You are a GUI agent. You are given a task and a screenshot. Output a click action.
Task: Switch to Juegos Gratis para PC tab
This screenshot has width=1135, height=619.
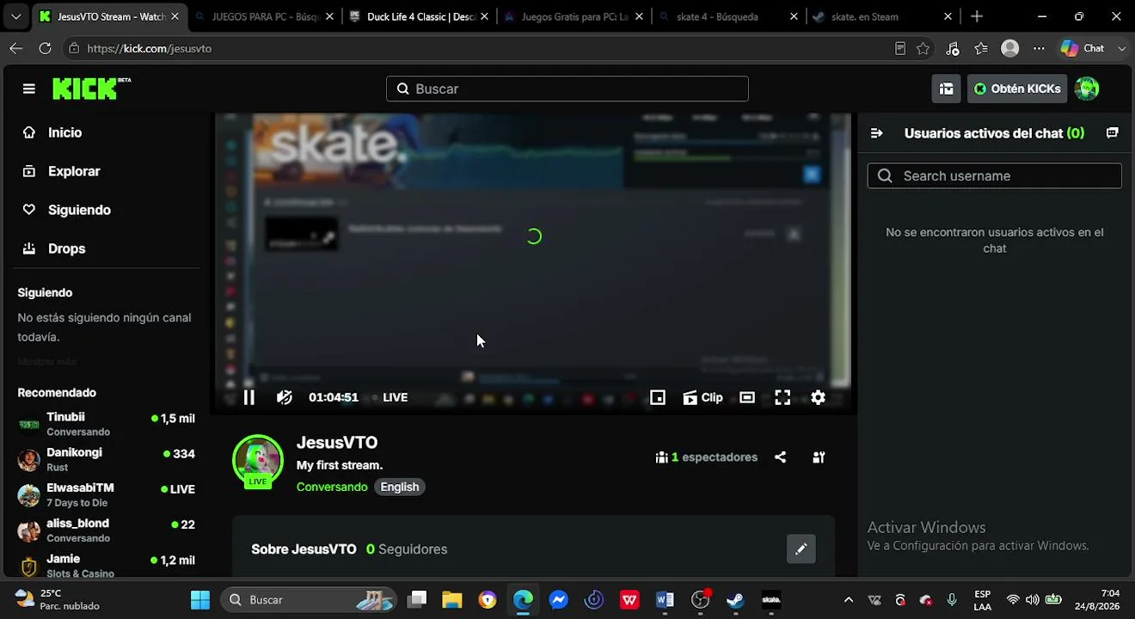point(574,16)
